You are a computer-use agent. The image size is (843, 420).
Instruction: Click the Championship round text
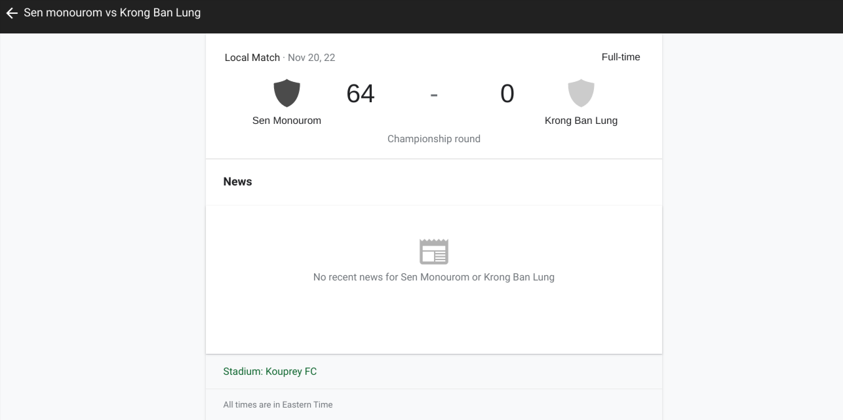434,139
